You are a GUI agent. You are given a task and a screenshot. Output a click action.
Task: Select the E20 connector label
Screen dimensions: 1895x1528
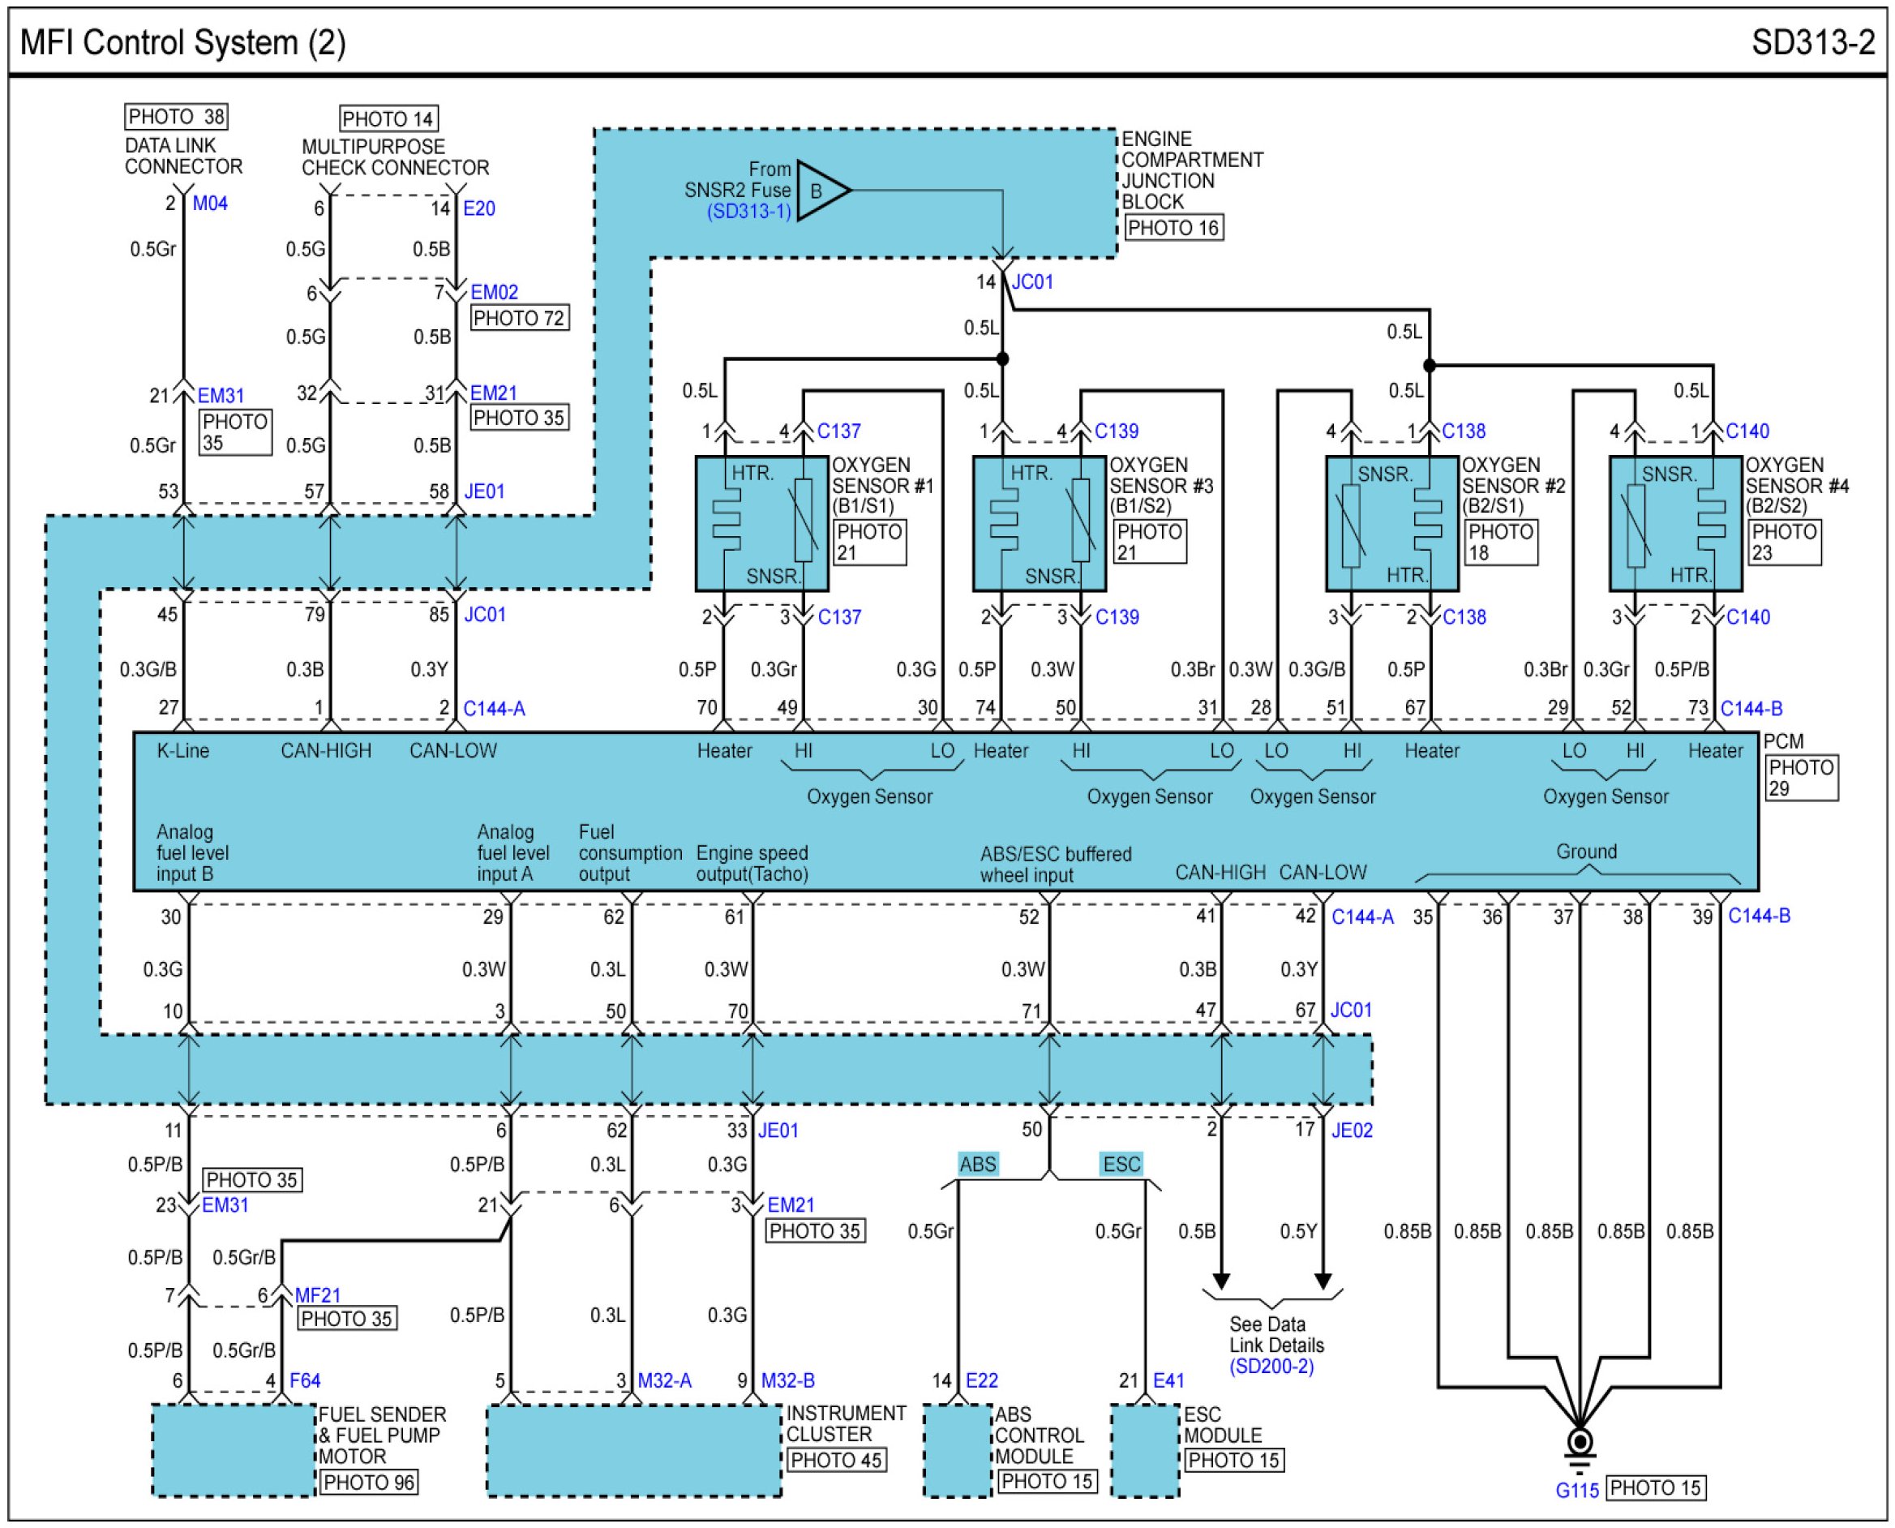tap(478, 208)
